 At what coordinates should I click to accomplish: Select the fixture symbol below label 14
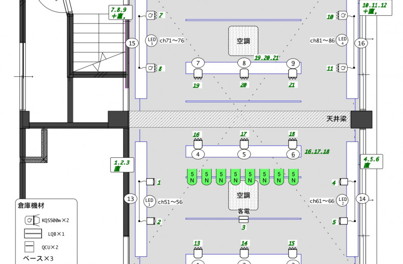[244, 253]
